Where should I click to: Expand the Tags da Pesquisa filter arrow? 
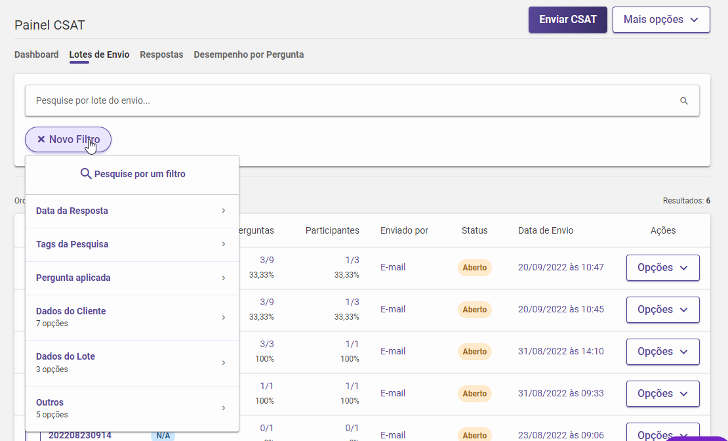click(223, 244)
